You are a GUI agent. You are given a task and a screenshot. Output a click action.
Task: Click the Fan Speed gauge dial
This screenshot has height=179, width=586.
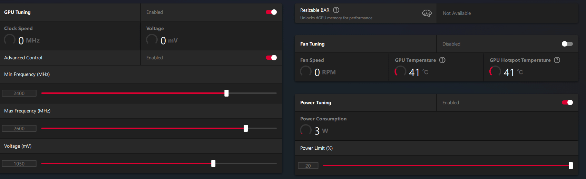[x=306, y=72]
